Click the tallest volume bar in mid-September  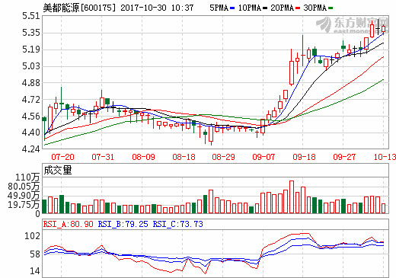[292, 197]
